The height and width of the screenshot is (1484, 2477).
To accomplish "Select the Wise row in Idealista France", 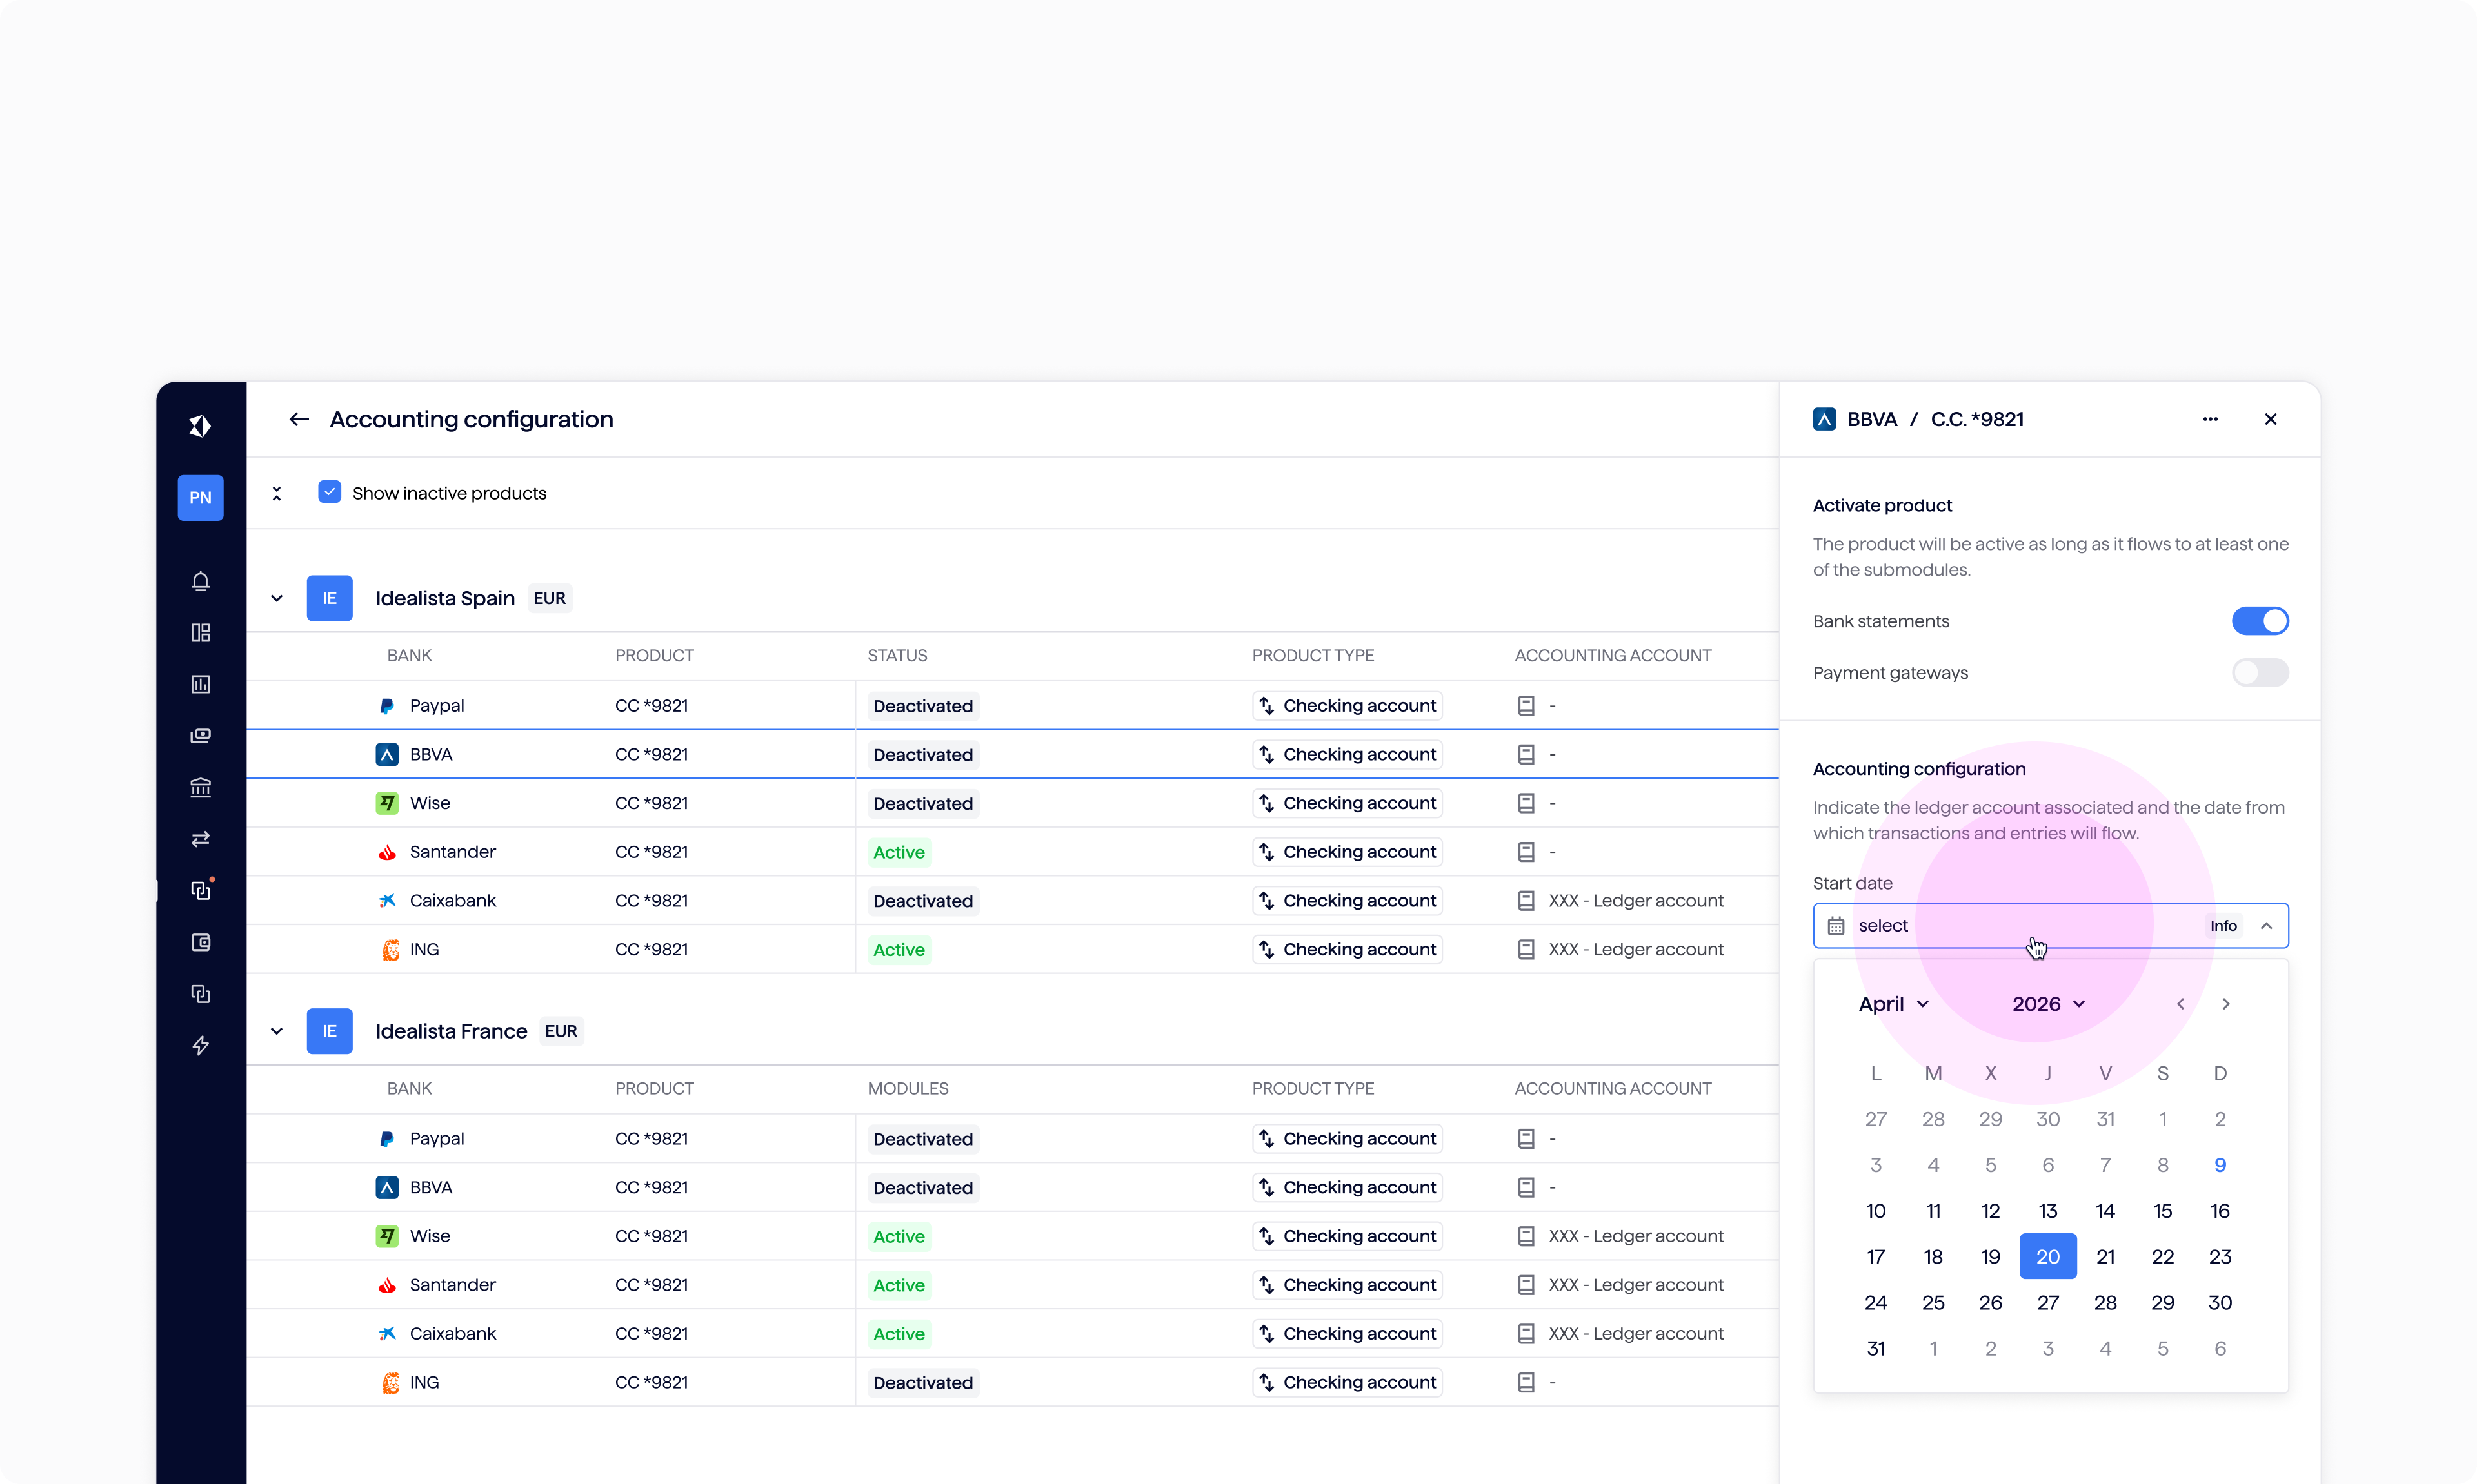I will point(430,1236).
